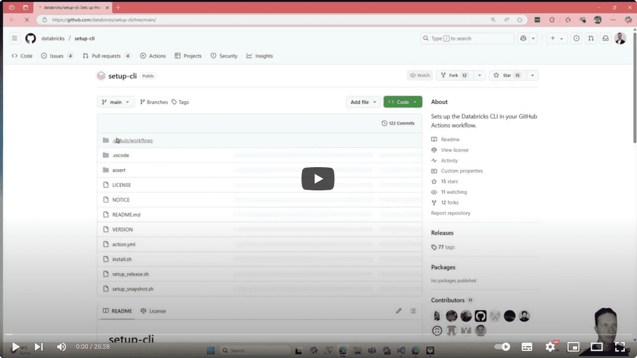Click the GitHub octocat logo
The image size is (637, 358).
click(30, 38)
